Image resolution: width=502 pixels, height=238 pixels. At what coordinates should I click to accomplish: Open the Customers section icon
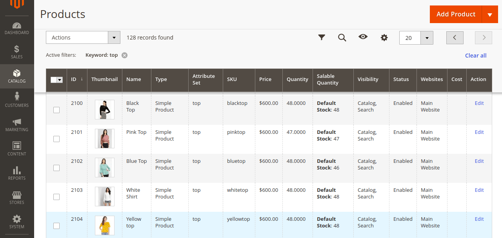tap(16, 100)
